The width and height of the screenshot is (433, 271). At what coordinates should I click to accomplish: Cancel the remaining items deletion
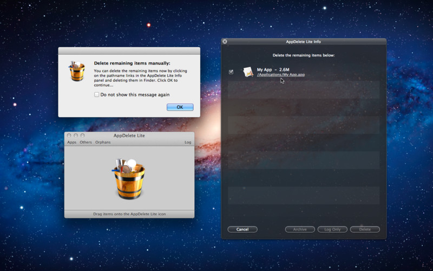[x=242, y=229]
